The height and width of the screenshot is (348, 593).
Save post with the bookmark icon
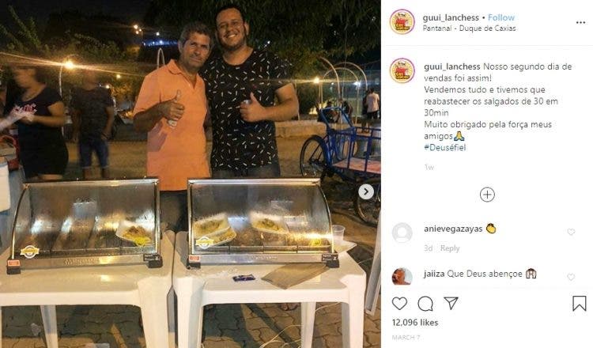[x=579, y=304]
